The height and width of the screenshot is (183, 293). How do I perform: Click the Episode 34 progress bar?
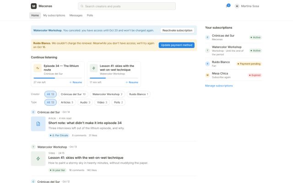point(58,78)
